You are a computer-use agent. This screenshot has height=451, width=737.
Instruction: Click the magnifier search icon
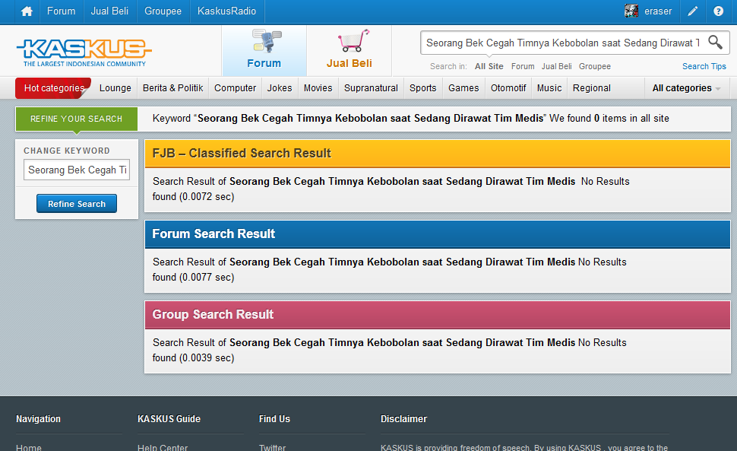715,43
